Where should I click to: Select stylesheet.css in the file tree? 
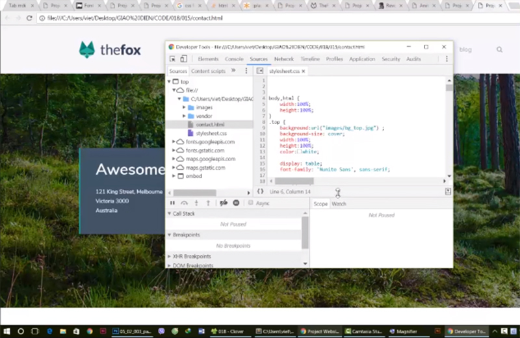point(211,133)
